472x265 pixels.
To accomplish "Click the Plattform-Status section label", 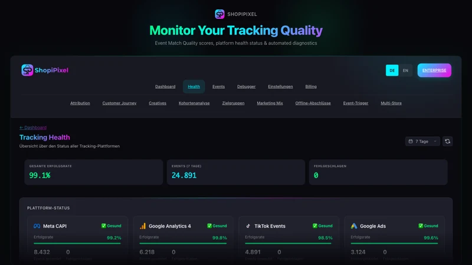I will tap(48, 208).
